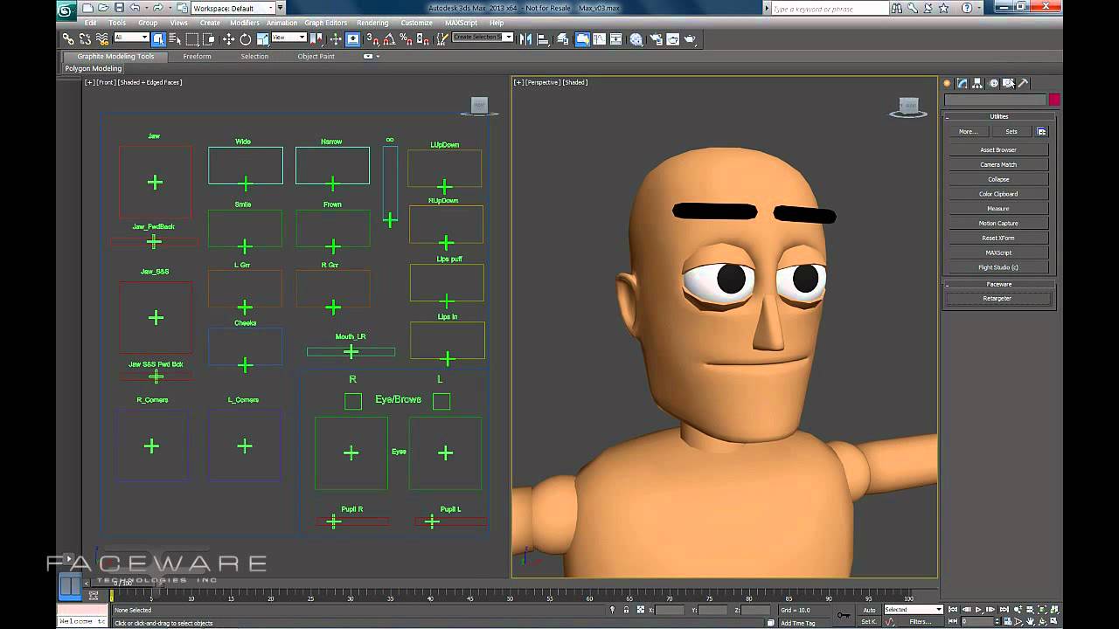This screenshot has width=1119, height=629.
Task: Open the Material Editor icon
Action: (x=636, y=39)
